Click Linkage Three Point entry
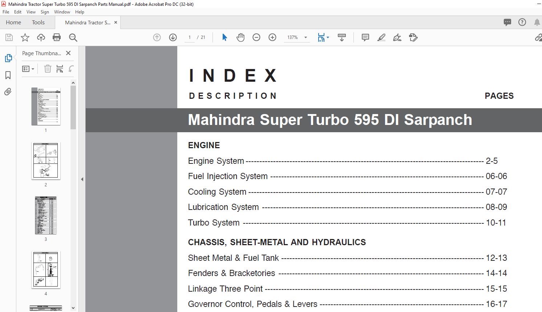The image size is (542, 312). point(347,289)
